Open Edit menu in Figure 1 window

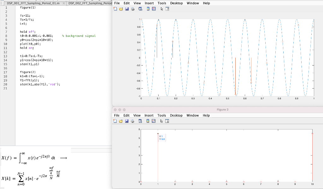pyautogui.click(x=127, y=3)
